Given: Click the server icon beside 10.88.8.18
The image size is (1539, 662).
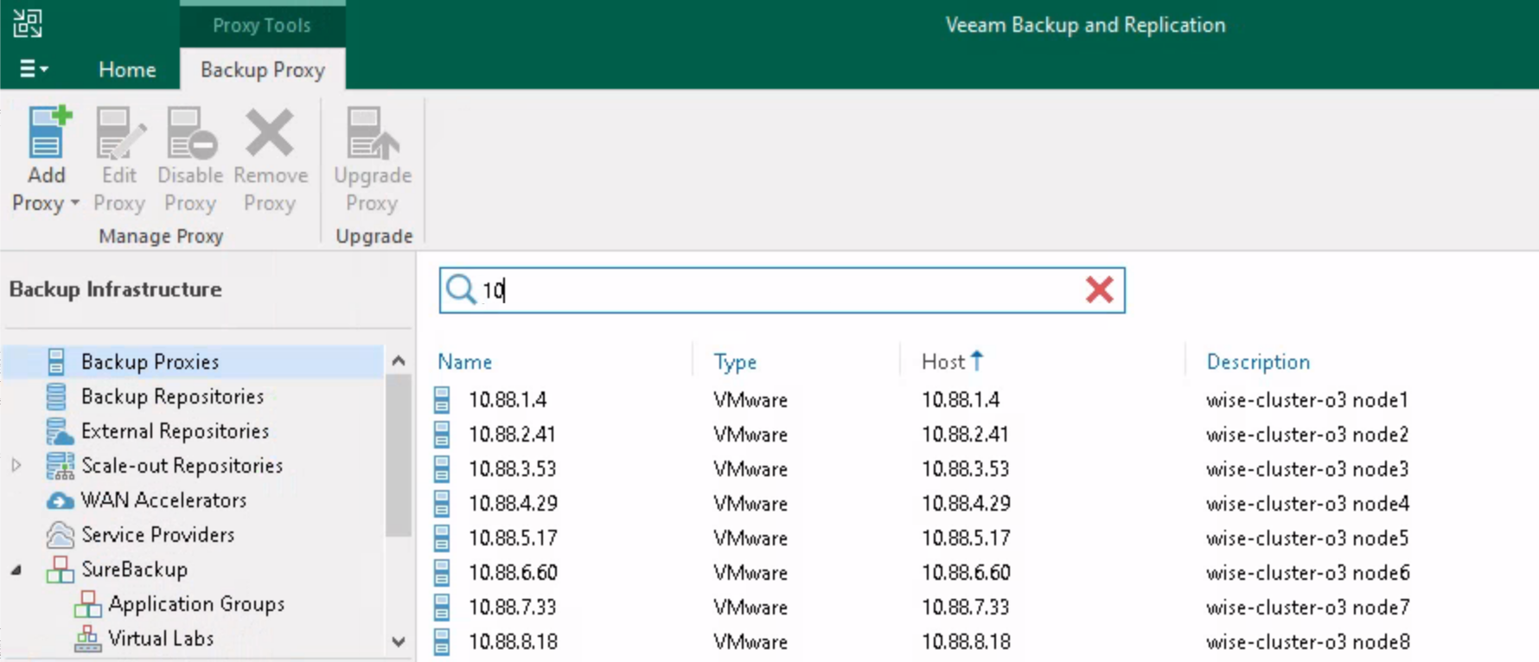Looking at the screenshot, I should (x=442, y=641).
